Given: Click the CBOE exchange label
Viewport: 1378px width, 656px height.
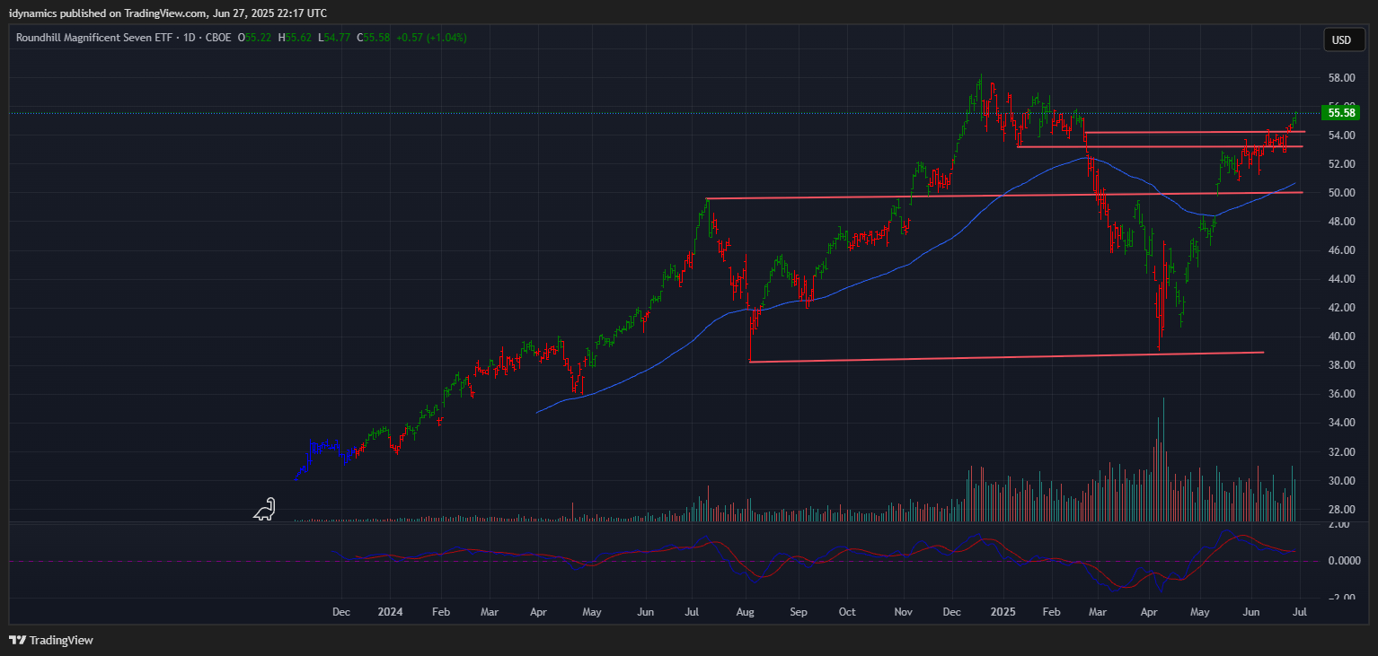Looking at the screenshot, I should pos(216,38).
